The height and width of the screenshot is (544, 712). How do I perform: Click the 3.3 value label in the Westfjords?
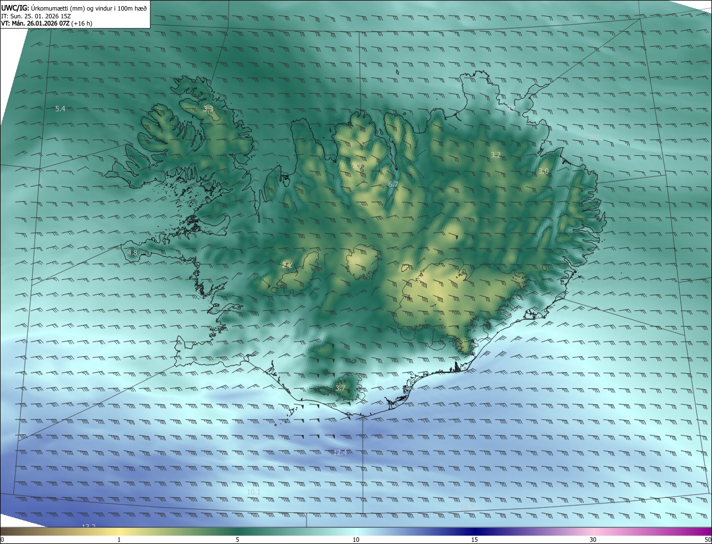point(208,108)
